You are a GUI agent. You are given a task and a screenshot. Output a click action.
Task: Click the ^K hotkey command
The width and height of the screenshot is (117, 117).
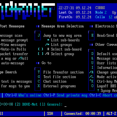pos(91,81)
